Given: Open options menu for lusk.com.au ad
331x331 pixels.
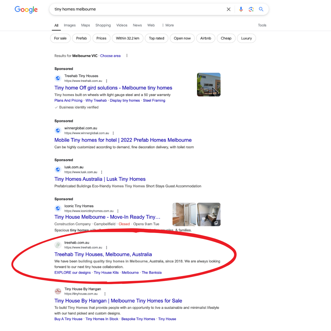Looking at the screenshot, I should click(101, 172).
